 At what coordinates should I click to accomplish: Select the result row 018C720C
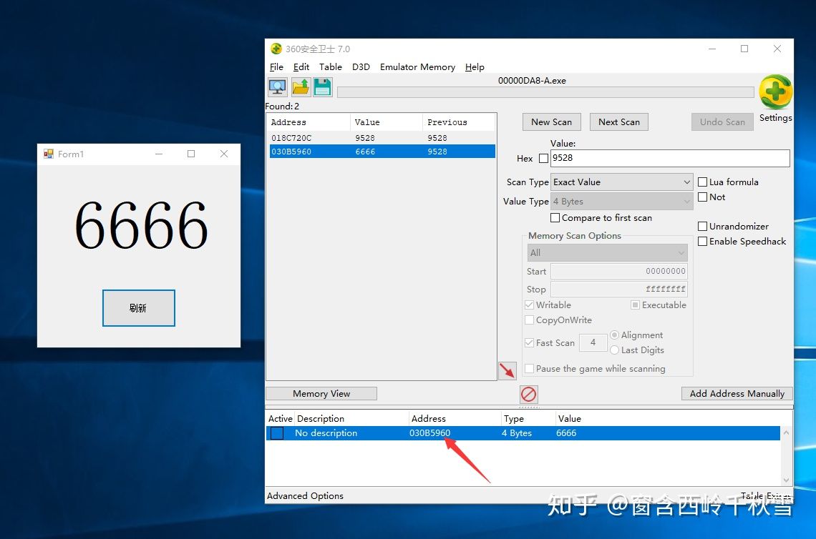pyautogui.click(x=382, y=138)
